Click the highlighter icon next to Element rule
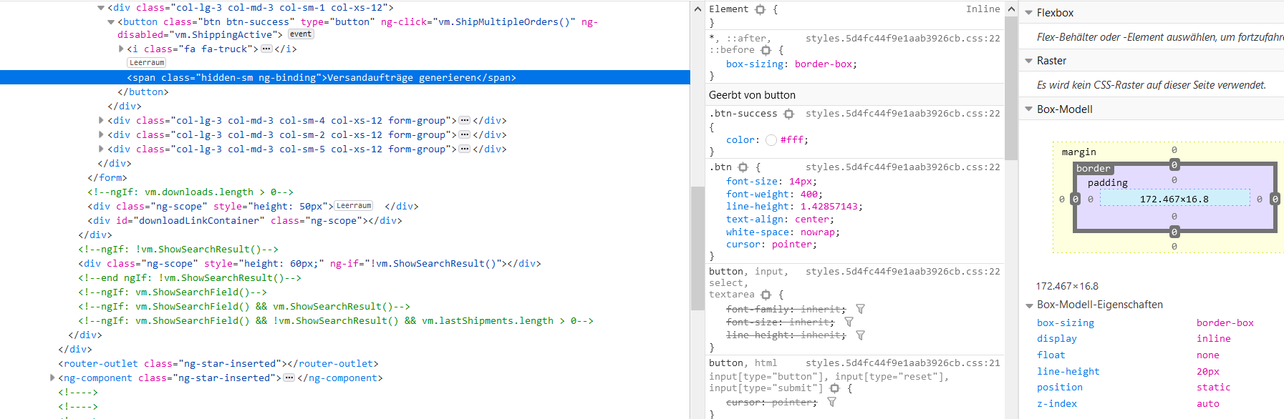 click(x=760, y=9)
